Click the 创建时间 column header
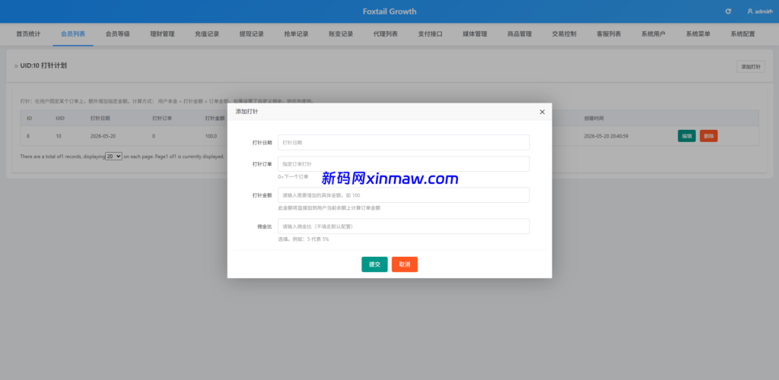779x380 pixels. click(593, 119)
